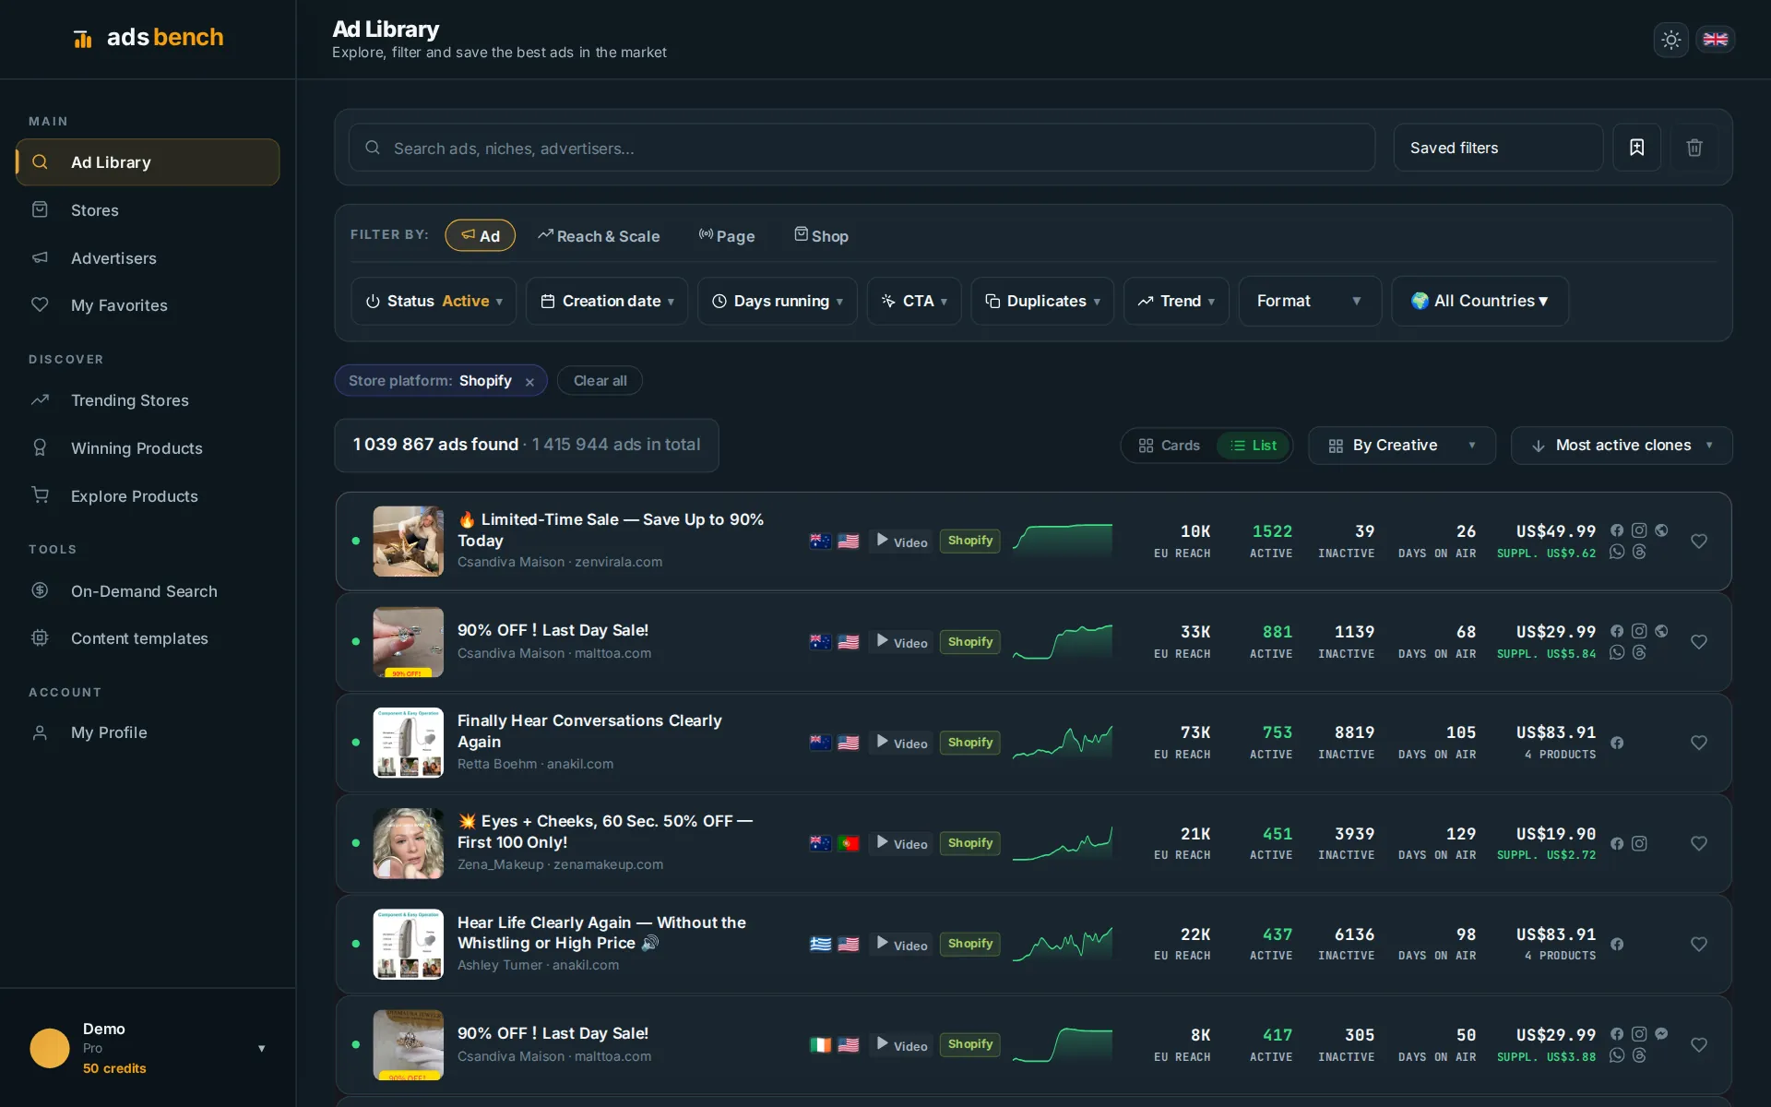
Task: Open Content templates tool
Action: [x=148, y=638]
